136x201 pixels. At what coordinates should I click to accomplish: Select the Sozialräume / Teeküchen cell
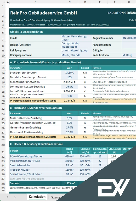pos(35,174)
